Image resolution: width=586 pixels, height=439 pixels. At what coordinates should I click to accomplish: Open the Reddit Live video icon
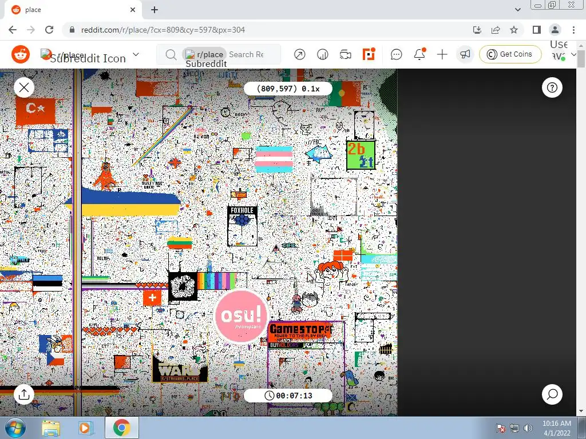[x=345, y=54]
